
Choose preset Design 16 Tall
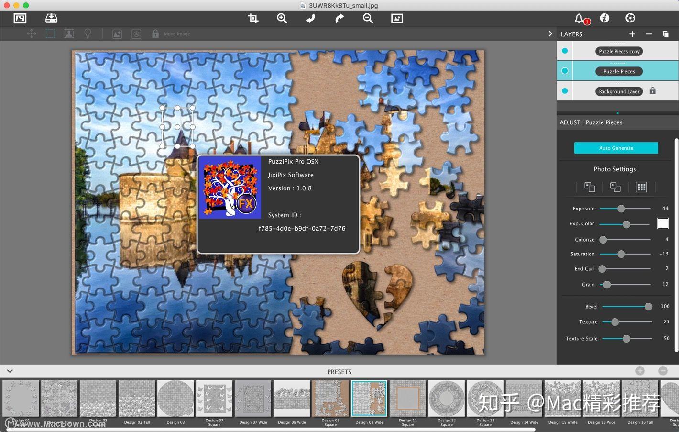tap(640, 399)
